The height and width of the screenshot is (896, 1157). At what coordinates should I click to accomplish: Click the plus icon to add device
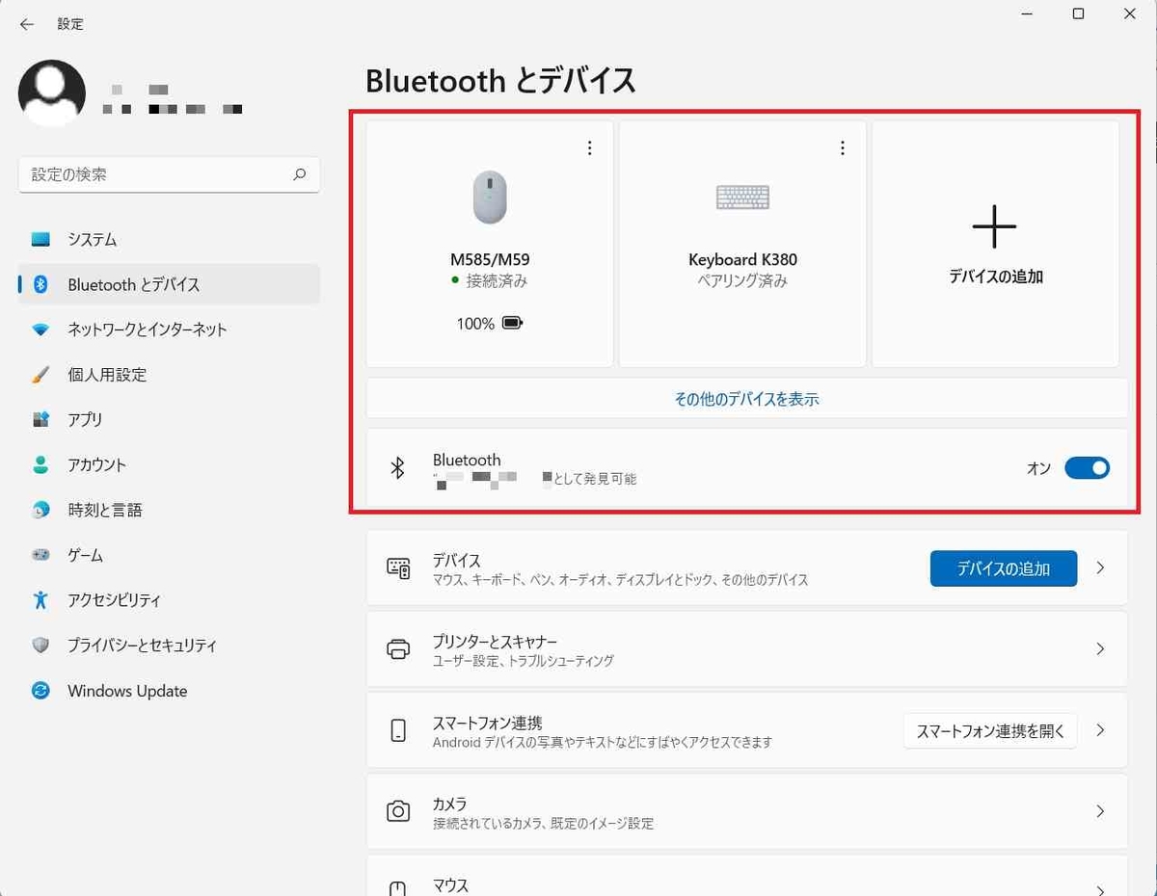point(994,227)
